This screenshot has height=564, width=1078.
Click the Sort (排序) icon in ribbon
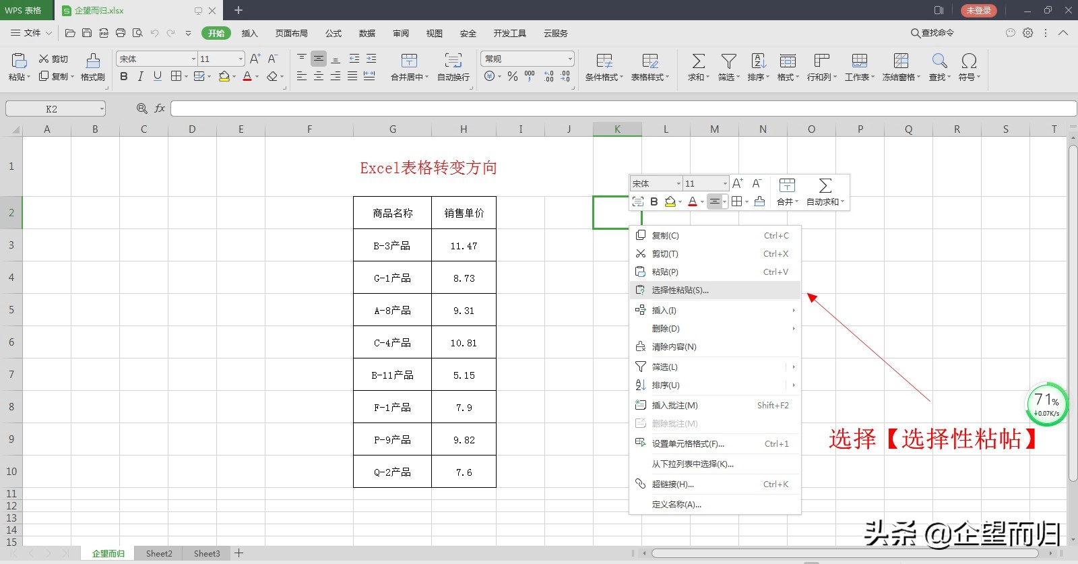coord(759,61)
